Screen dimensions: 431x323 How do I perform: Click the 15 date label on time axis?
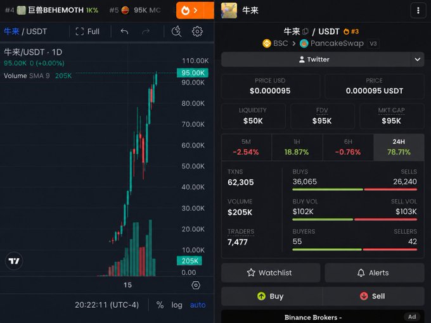point(127,285)
